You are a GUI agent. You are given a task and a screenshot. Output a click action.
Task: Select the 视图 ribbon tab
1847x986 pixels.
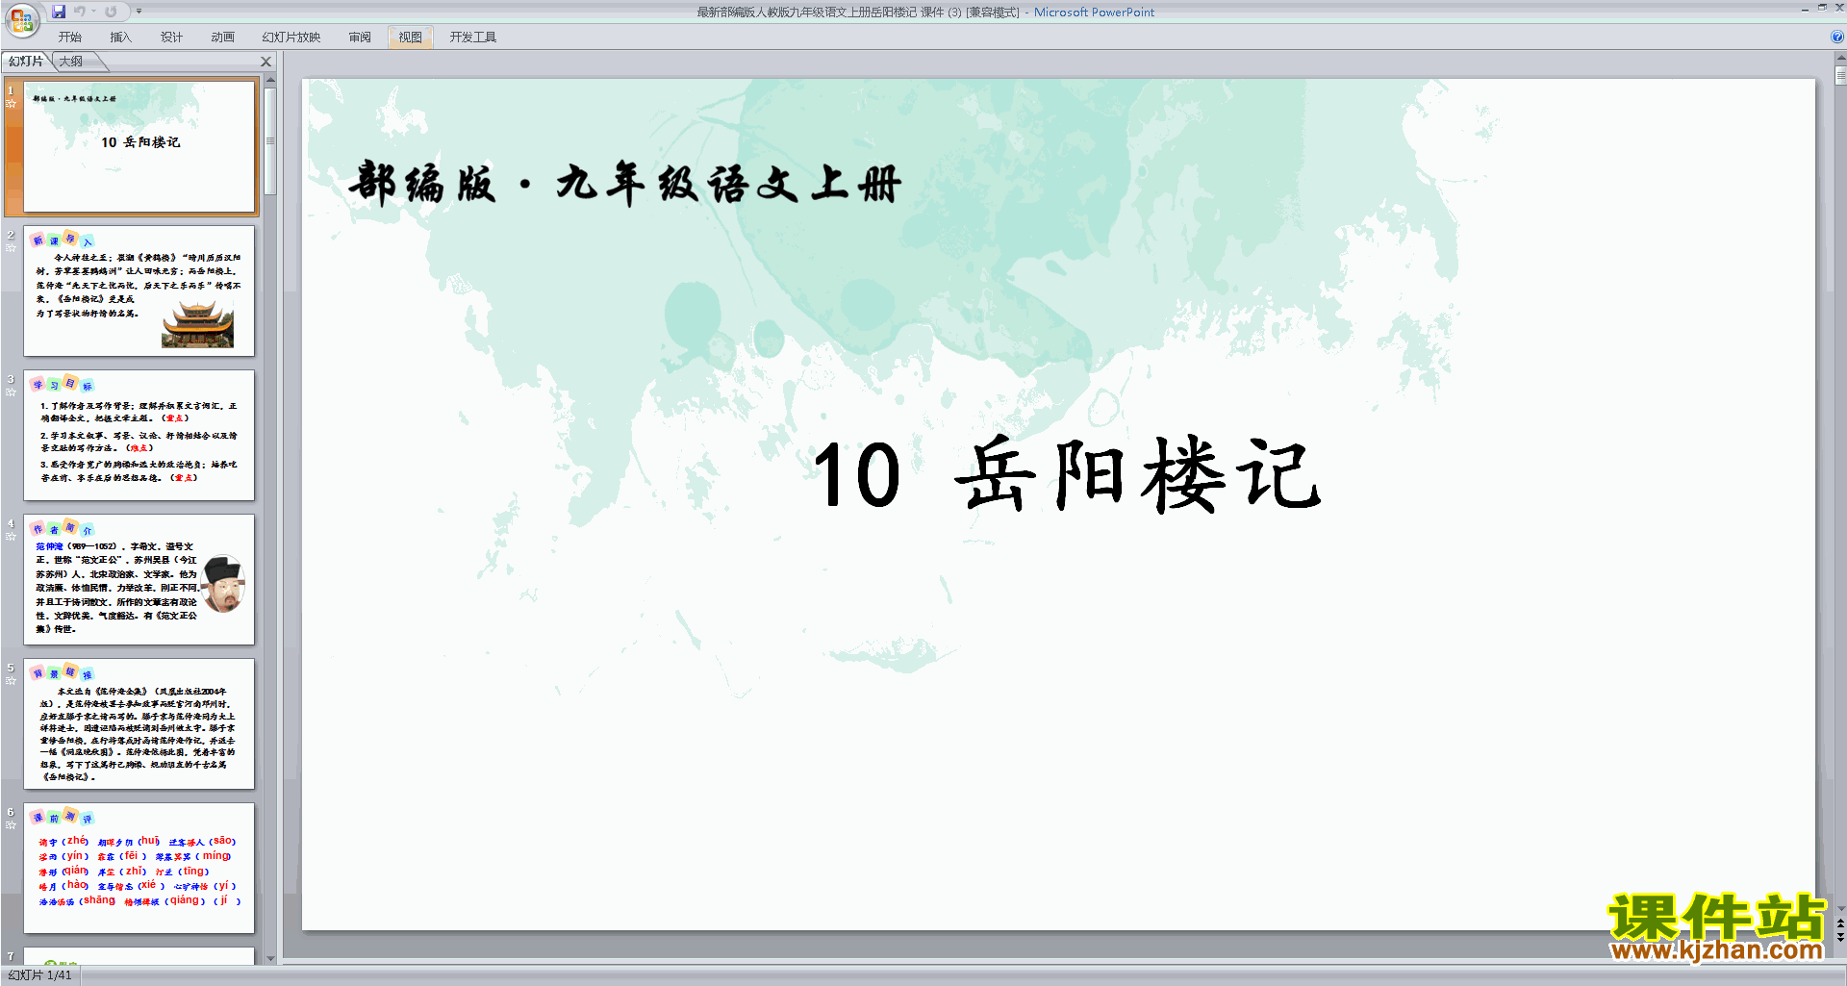tap(410, 38)
